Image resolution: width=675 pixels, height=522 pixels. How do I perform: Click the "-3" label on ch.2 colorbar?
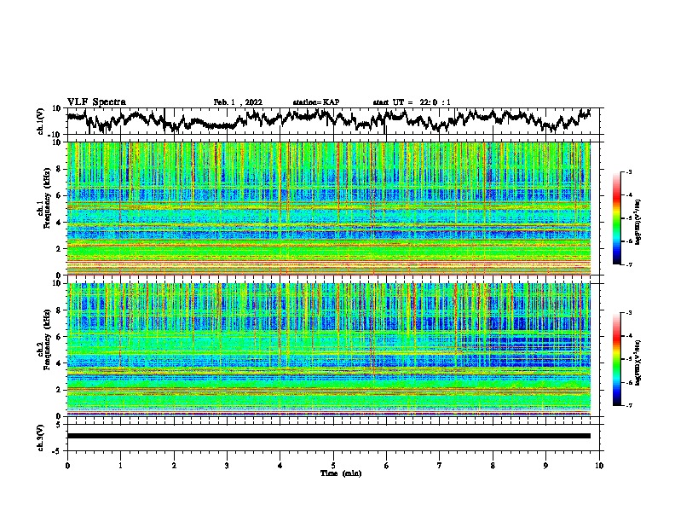pos(629,313)
